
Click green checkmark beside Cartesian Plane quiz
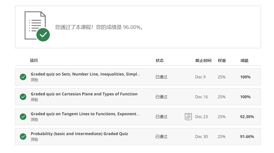tap(23, 97)
